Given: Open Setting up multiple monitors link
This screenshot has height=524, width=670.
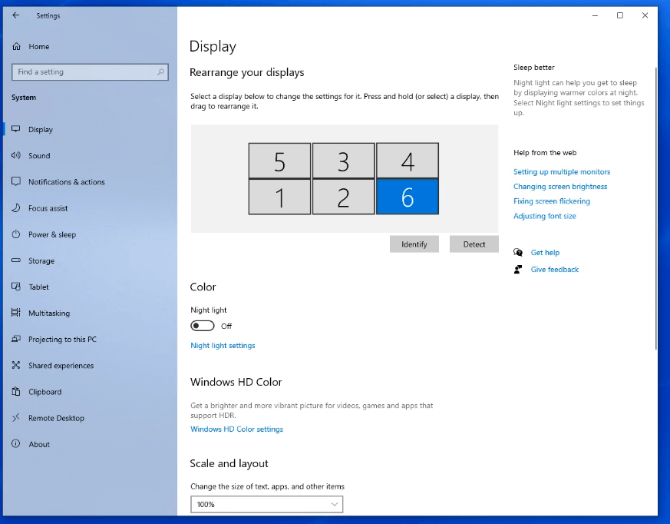Looking at the screenshot, I should pyautogui.click(x=562, y=171).
